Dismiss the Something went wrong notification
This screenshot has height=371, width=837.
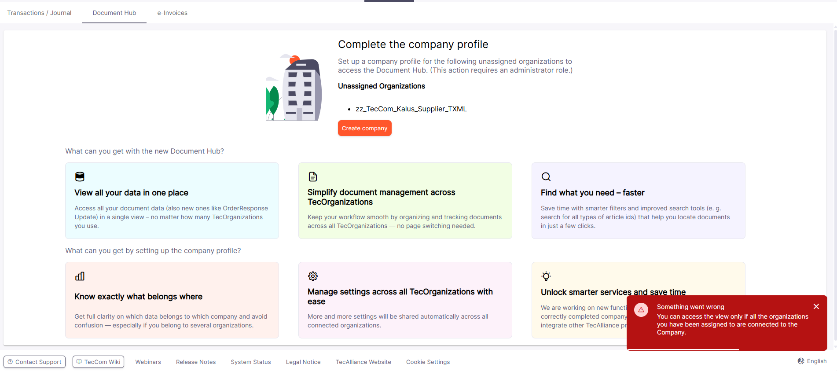(816, 306)
